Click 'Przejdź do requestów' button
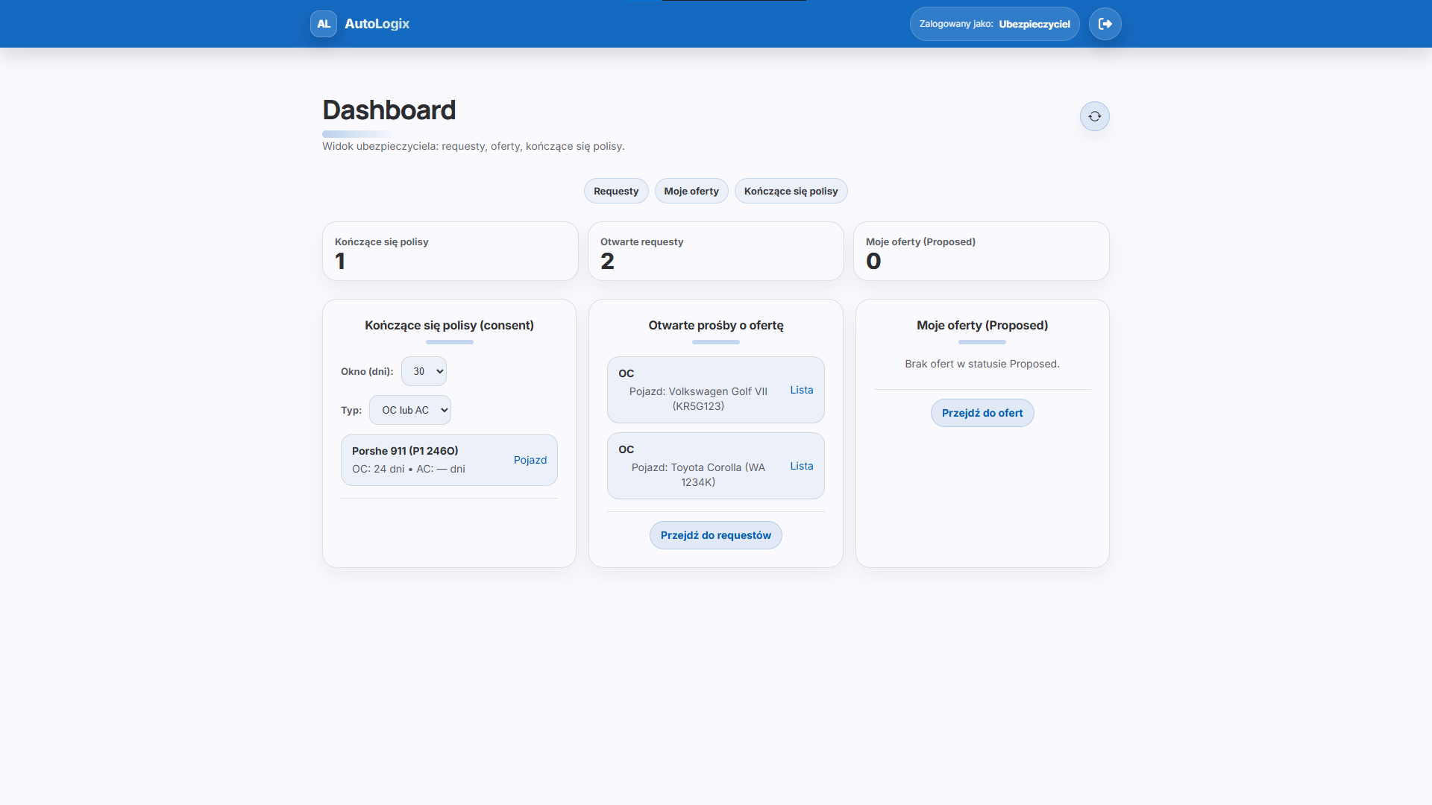 tap(716, 535)
